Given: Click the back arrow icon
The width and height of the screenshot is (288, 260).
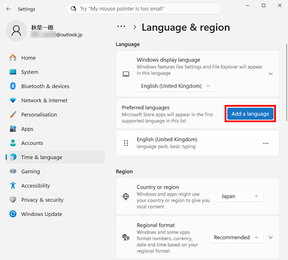Looking at the screenshot, I should pos(9,9).
